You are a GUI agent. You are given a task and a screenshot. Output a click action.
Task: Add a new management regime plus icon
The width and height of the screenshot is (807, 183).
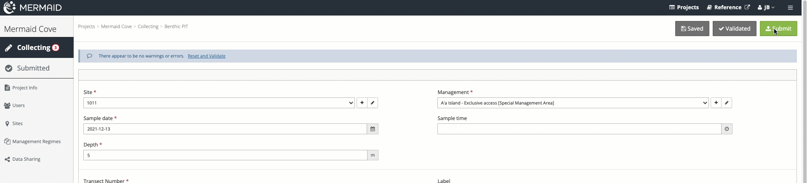pos(716,103)
